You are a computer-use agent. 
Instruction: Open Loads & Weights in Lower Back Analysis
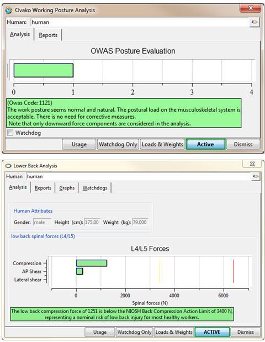click(x=174, y=332)
